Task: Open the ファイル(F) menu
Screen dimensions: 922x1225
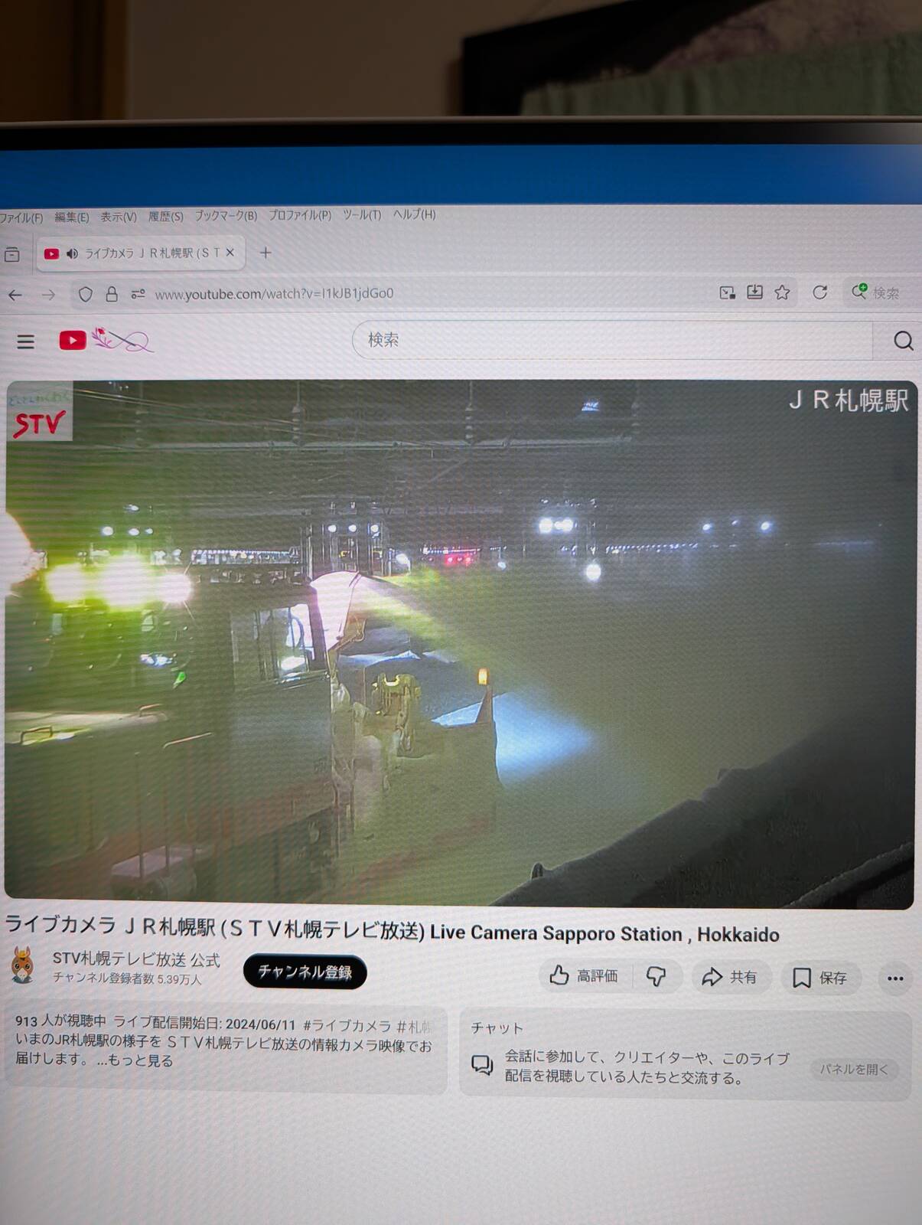Action: [x=21, y=218]
